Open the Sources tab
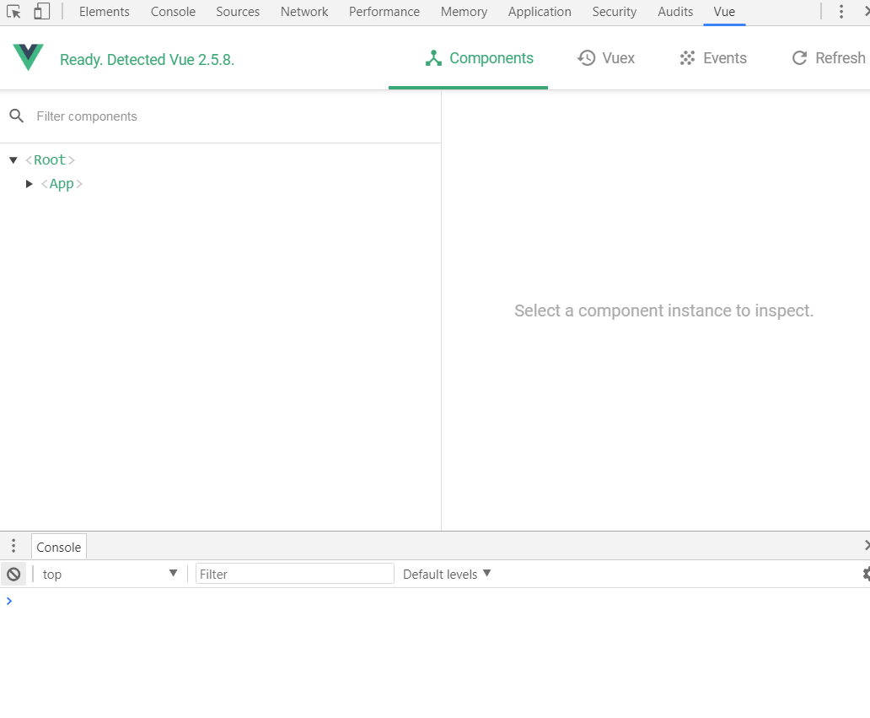 click(238, 12)
